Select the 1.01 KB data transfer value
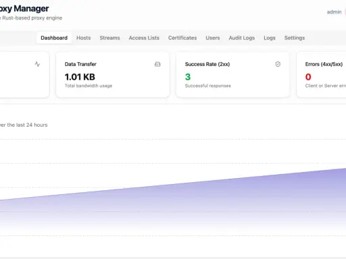346x259 pixels. coord(80,77)
